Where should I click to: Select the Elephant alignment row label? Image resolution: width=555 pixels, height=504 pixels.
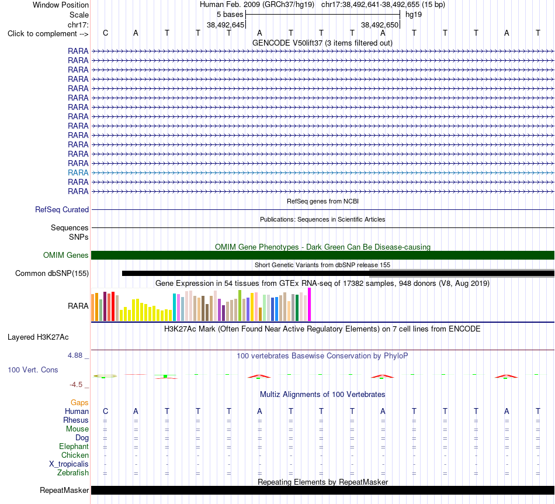tap(74, 447)
